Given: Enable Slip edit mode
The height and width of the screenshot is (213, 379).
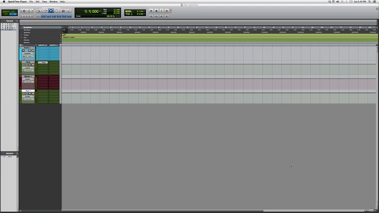Looking at the screenshot, I should [x=5, y=14].
